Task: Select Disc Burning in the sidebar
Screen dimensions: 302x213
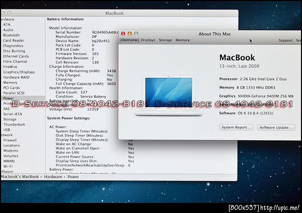Action: pyautogui.click(x=14, y=51)
